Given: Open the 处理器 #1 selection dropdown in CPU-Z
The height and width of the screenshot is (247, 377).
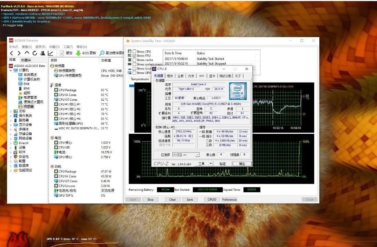Looking at the screenshot, I should 197,155.
